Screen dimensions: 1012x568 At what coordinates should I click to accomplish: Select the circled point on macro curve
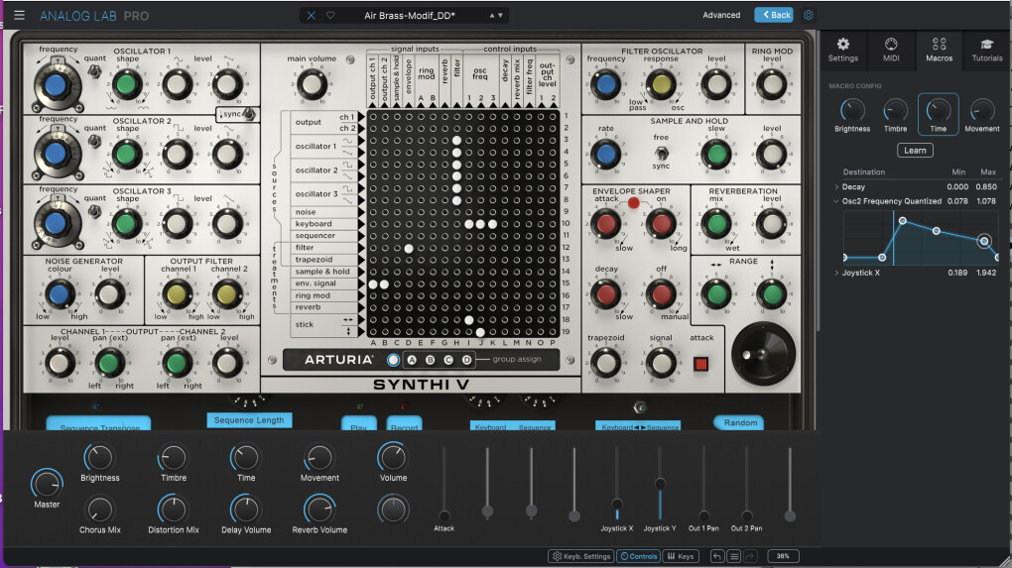pyautogui.click(x=983, y=241)
